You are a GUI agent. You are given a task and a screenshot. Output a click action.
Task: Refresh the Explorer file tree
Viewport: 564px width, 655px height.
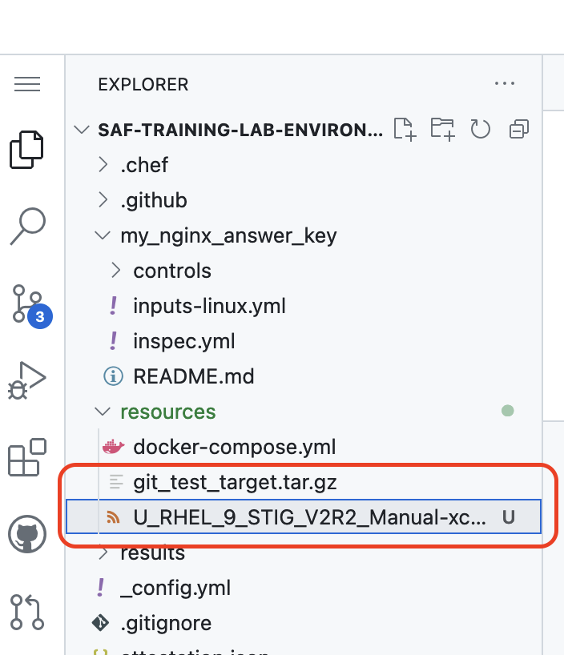[480, 129]
